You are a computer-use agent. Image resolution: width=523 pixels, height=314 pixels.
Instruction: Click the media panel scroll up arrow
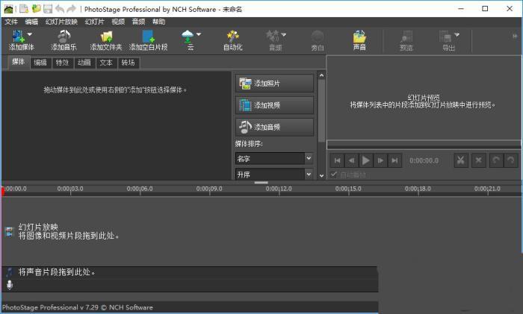click(321, 75)
